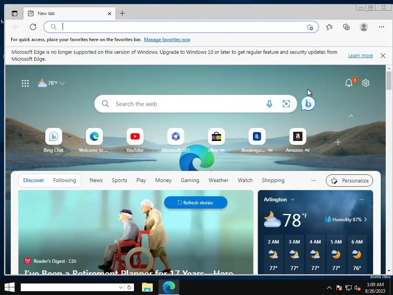Screen dimensions: 393x295
Task: Open the Money category tab
Action: pyautogui.click(x=163, y=181)
